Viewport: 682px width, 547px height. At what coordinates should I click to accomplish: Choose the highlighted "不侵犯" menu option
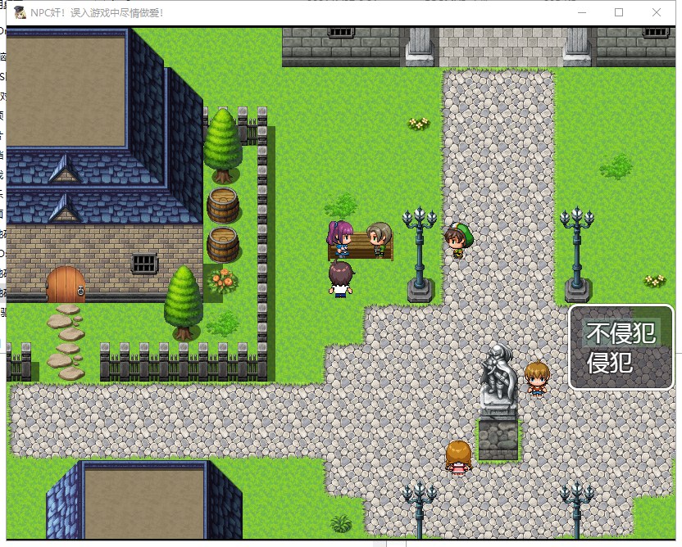click(621, 332)
